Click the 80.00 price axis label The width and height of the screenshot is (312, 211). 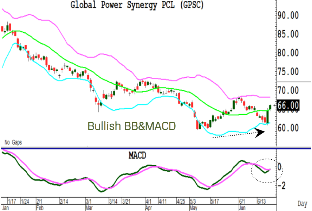(x=288, y=53)
